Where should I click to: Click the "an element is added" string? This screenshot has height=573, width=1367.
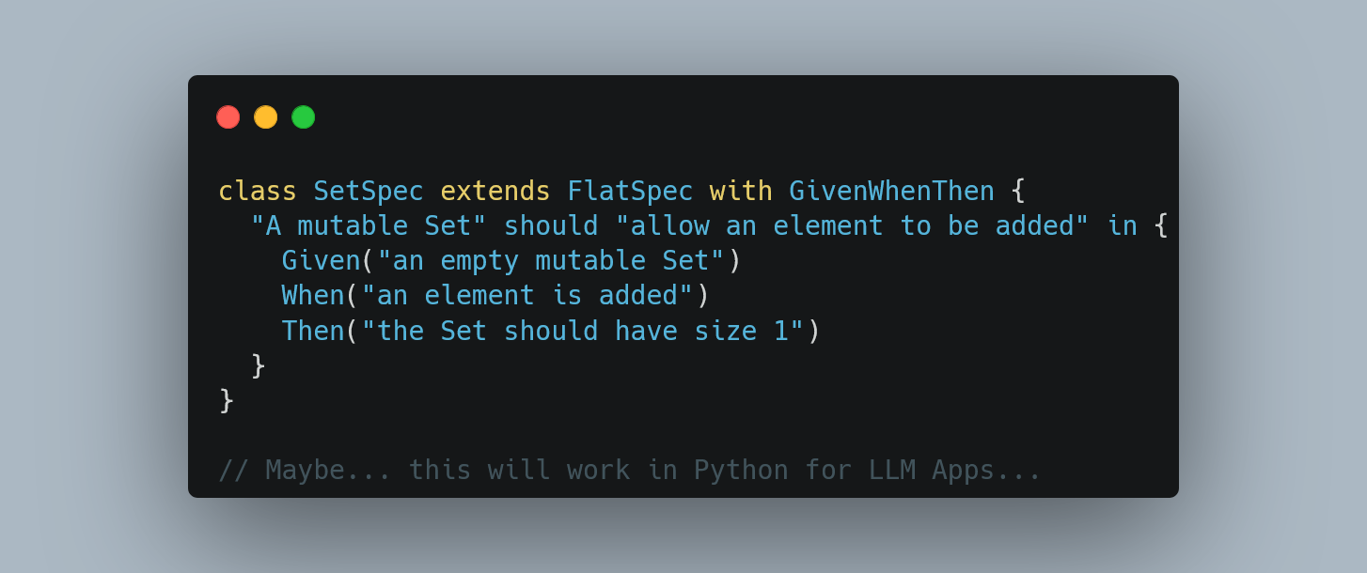527,296
